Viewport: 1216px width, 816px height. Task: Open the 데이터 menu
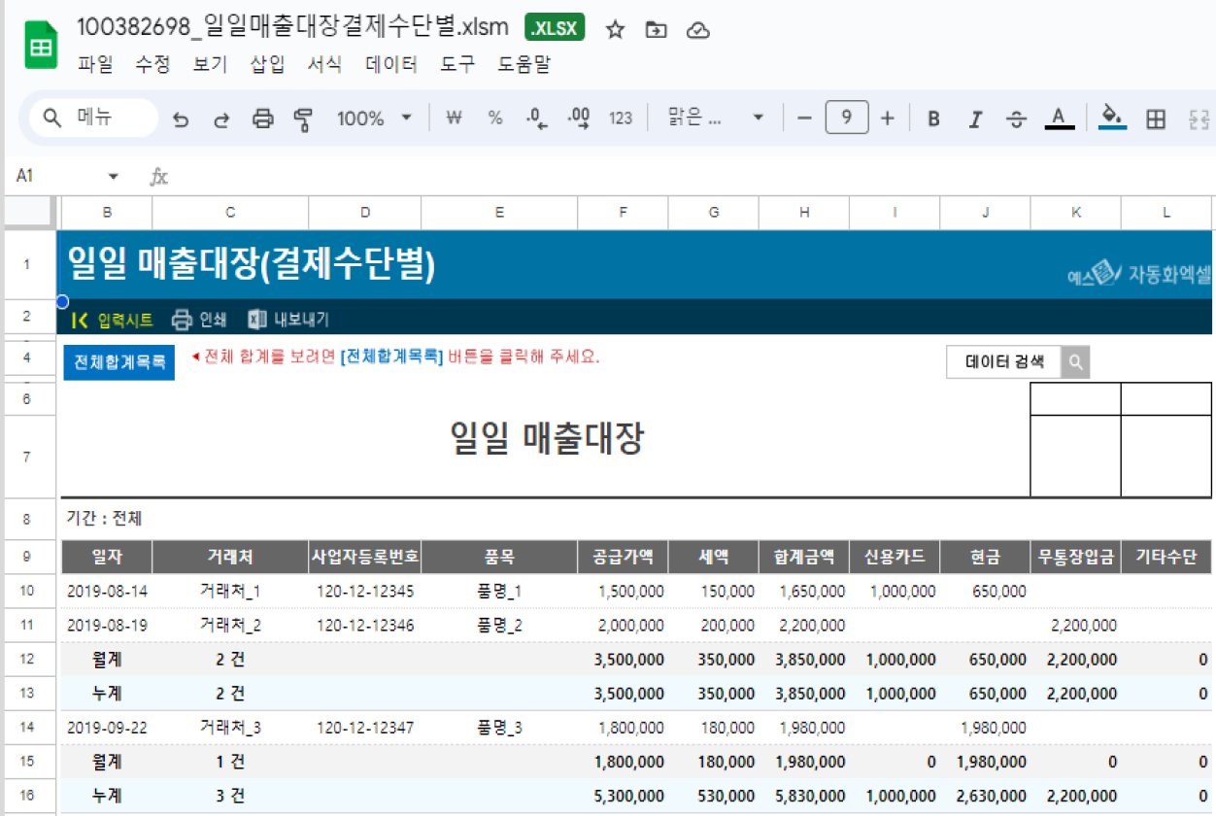[x=391, y=65]
